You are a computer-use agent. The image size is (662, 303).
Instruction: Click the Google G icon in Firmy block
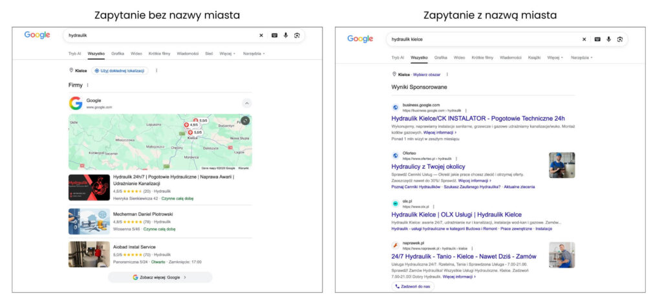click(x=76, y=103)
